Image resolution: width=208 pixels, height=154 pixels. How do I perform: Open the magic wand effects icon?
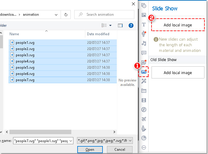coord(144,81)
